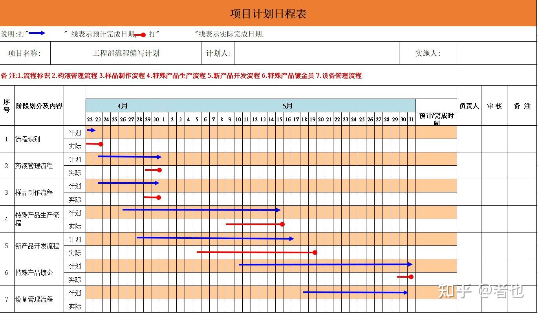Select the May 15 date cell
Screen dimensions: 538x313
point(280,119)
